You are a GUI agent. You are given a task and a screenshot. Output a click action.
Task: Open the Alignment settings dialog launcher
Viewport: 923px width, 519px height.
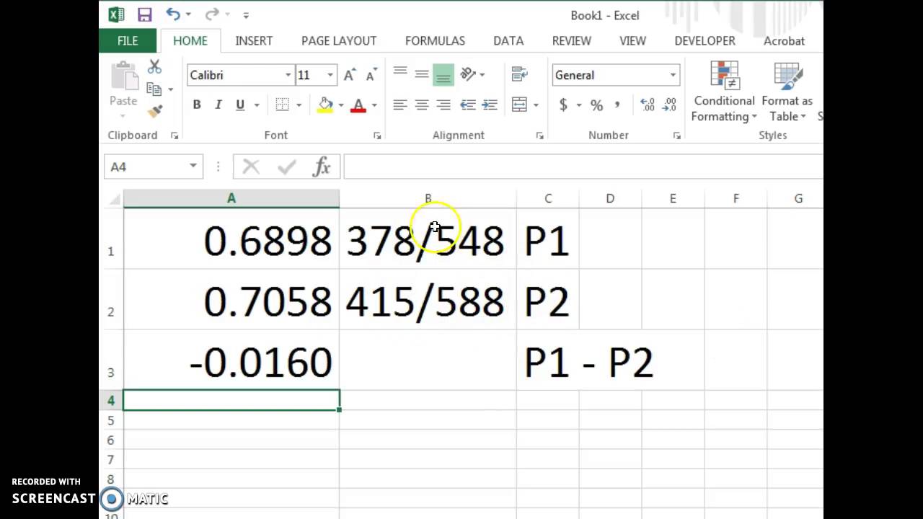[x=540, y=136]
